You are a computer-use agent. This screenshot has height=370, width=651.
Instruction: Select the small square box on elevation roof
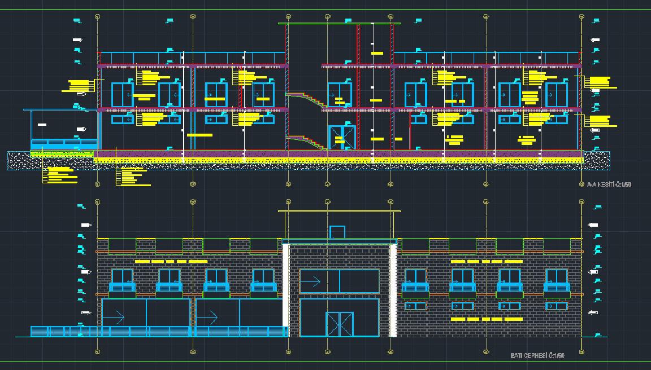click(337, 232)
